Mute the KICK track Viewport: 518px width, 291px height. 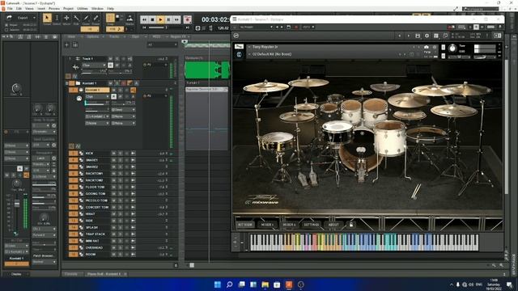point(113,154)
